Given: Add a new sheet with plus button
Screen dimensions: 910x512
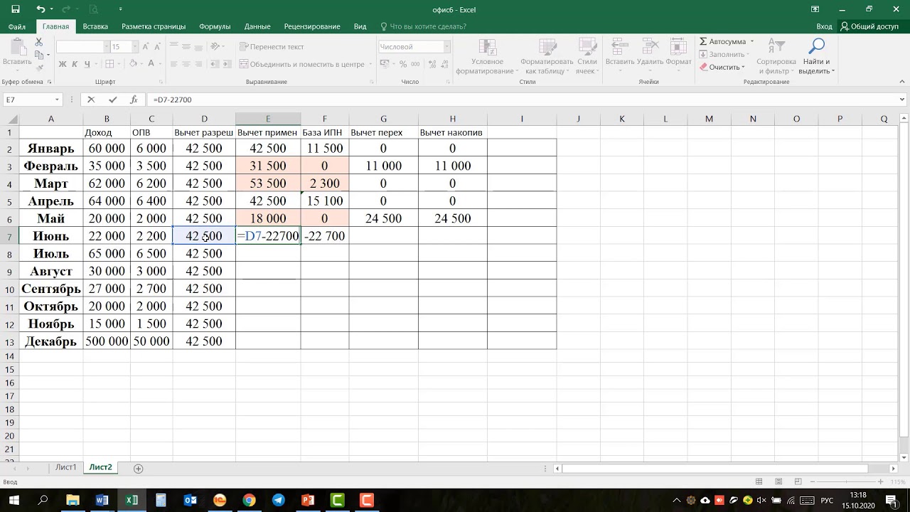Looking at the screenshot, I should point(139,468).
